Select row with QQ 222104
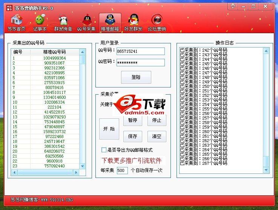 pos(45,107)
